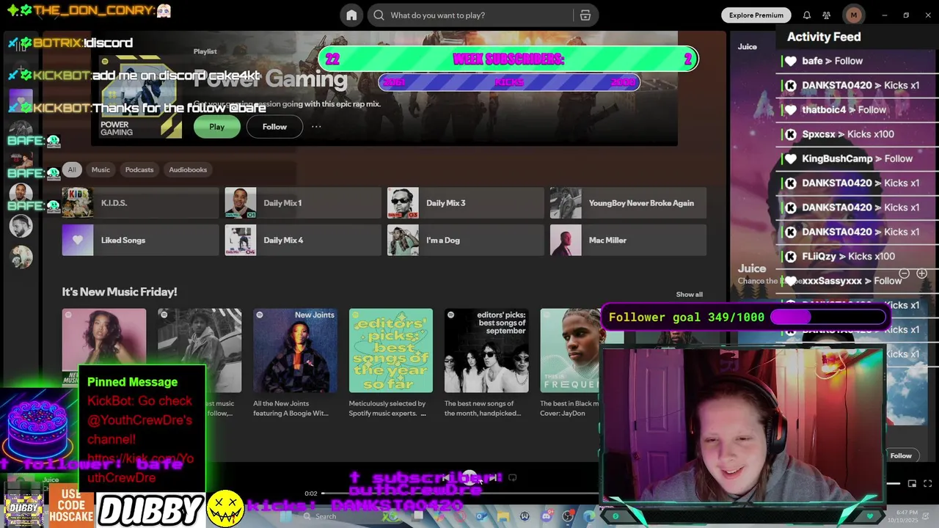The width and height of the screenshot is (939, 528).
Task: Click the 'Juice' artist name above Follow
Action: pyautogui.click(x=752, y=268)
